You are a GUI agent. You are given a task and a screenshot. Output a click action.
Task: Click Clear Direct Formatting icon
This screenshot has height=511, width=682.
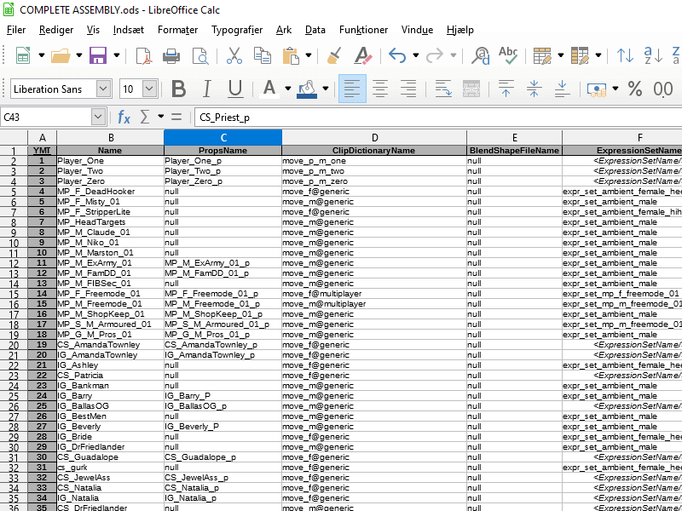point(362,55)
